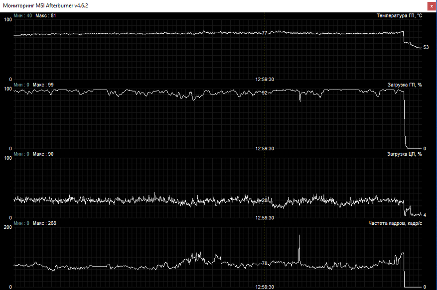Click the 12:59:30 timestamp under GPU load graph
437x290 pixels.
point(265,149)
